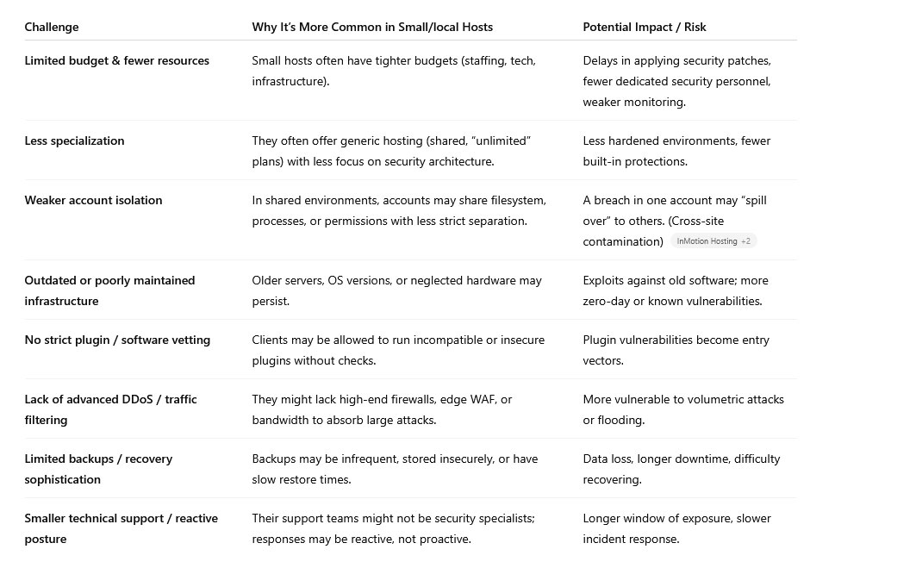The image size is (916, 568).
Task: Click the Less specialization row label
Action: [x=74, y=140]
